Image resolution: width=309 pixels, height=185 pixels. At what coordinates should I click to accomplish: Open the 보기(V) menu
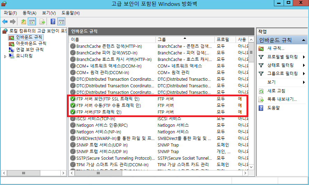[49, 13]
